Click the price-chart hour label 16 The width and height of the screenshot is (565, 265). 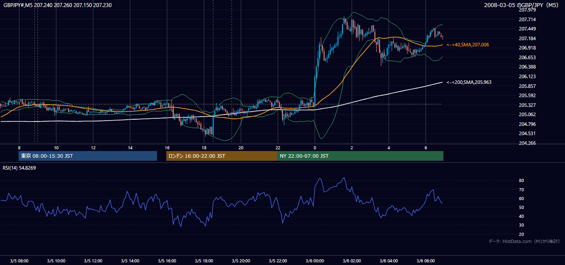click(x=167, y=148)
